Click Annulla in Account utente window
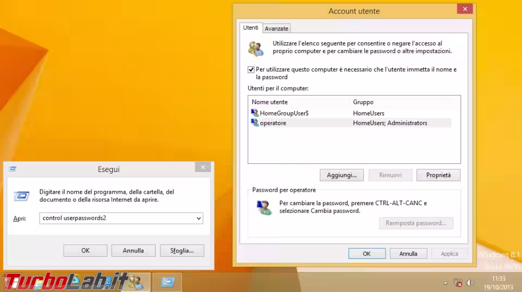The width and height of the screenshot is (522, 292). (408, 253)
